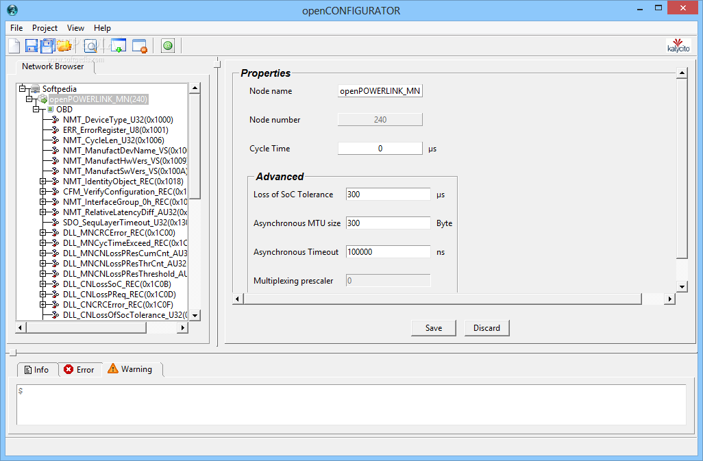The image size is (703, 461).
Task: Click icon beside NMT_DeviceType_U32(0x1000)
Action: coord(56,120)
